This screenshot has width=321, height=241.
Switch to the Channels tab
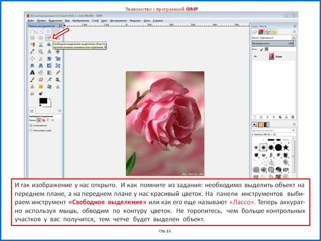(x=261, y=32)
